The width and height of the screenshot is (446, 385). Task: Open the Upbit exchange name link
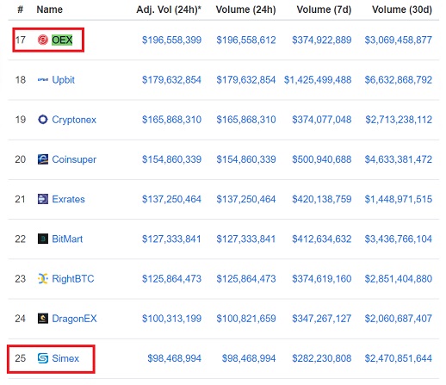63,79
